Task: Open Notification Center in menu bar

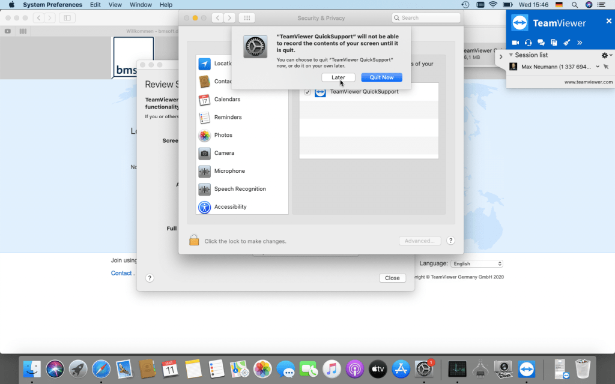Action: click(x=601, y=5)
